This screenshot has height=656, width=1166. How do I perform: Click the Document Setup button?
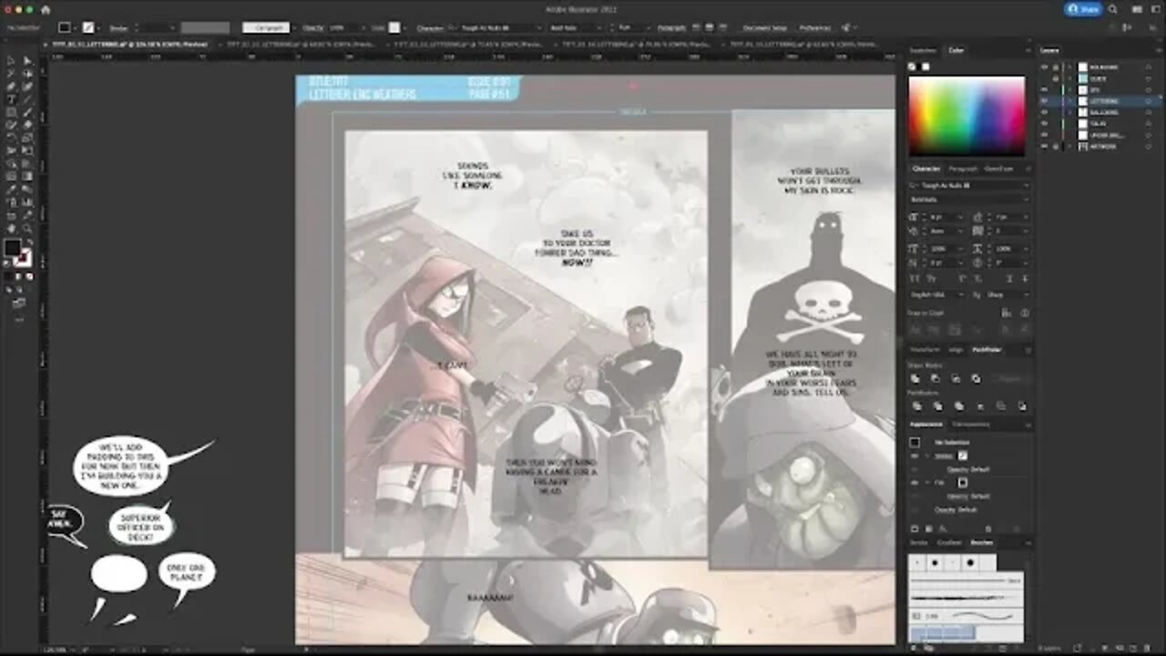[765, 27]
